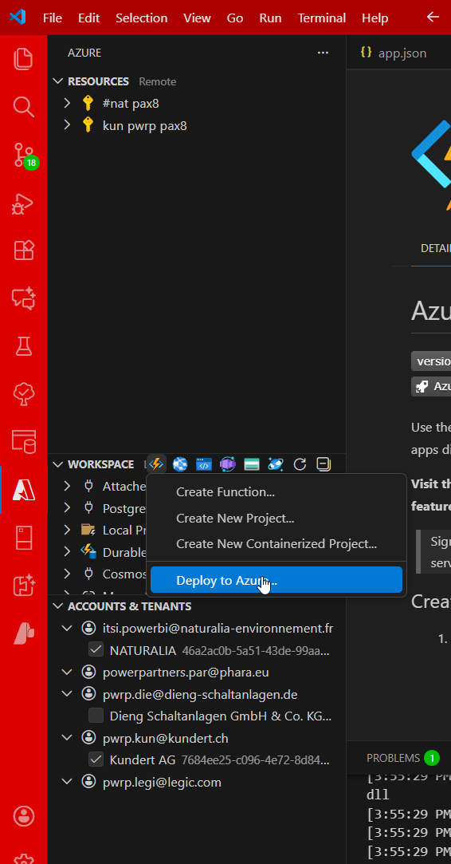
Task: Open the database window icon in the activity bar
Action: (24, 441)
